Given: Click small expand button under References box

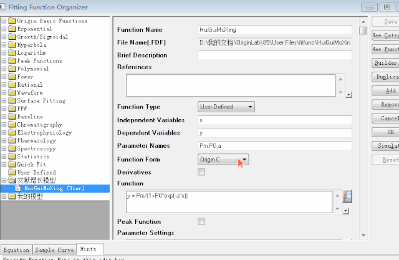Looking at the screenshot, I should pyautogui.click(x=349, y=95).
